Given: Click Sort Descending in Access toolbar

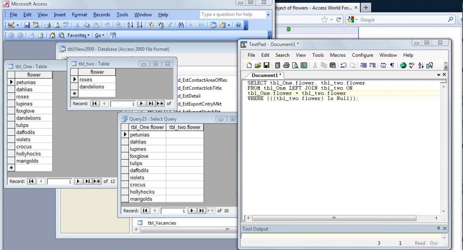Looking at the screenshot, I should pos(139,25).
